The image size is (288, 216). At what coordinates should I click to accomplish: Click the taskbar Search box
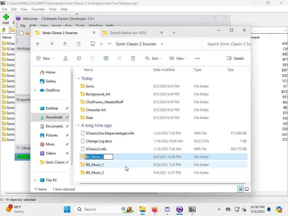[105, 209]
